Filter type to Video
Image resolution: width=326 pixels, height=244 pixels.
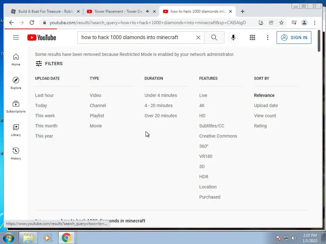[96, 95]
